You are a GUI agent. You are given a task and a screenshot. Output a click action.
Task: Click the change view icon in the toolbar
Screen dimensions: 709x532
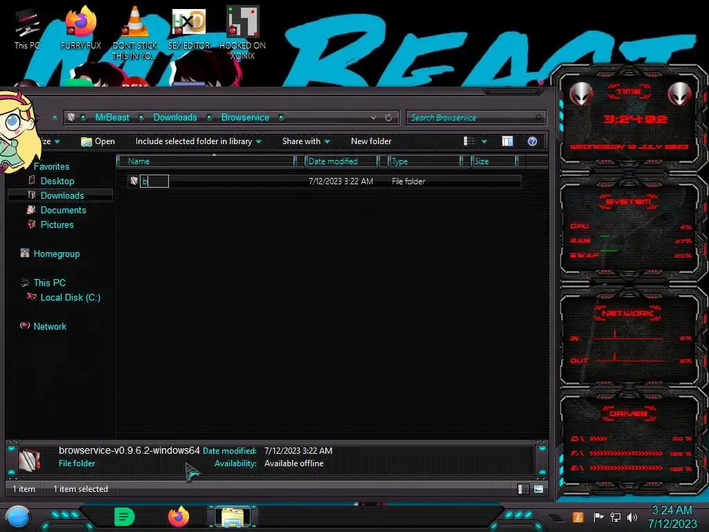(469, 141)
